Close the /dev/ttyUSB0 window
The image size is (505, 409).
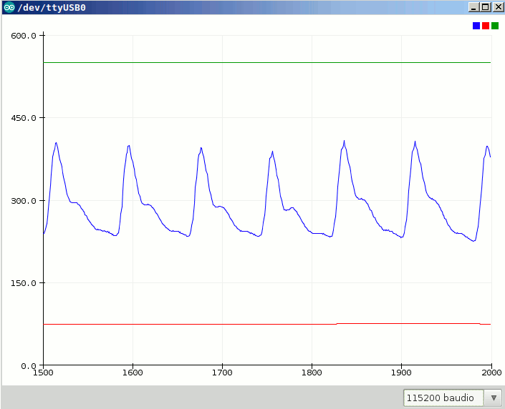498,7
